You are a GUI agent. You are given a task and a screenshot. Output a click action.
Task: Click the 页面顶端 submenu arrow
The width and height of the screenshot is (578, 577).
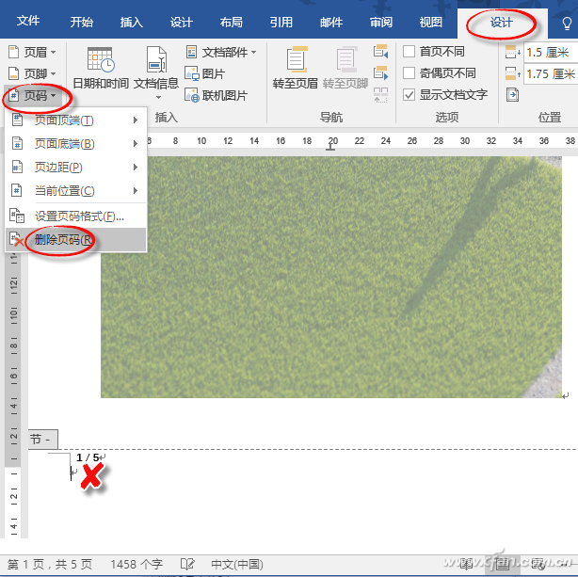136,120
